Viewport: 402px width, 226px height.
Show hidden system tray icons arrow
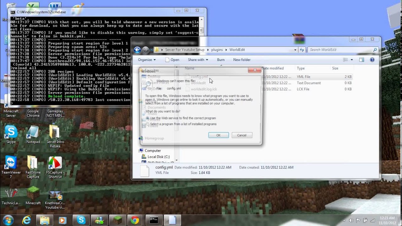point(345,220)
